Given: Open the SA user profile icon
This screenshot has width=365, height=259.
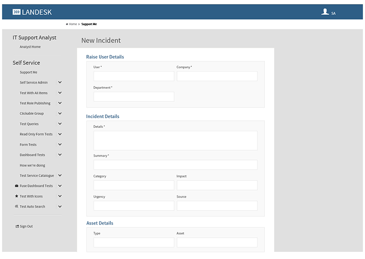Looking at the screenshot, I should coord(325,12).
